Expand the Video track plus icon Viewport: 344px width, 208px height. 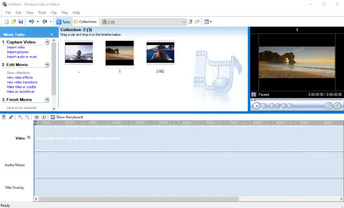tap(28, 137)
